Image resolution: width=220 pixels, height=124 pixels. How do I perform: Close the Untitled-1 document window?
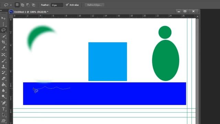[194, 11]
